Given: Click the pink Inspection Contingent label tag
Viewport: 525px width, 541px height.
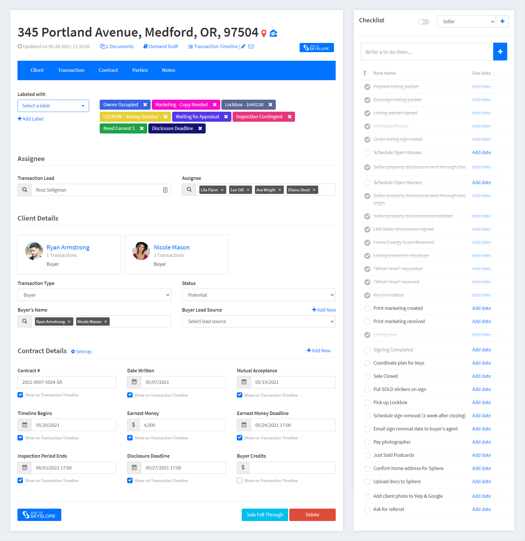Looking at the screenshot, I should pos(259,117).
